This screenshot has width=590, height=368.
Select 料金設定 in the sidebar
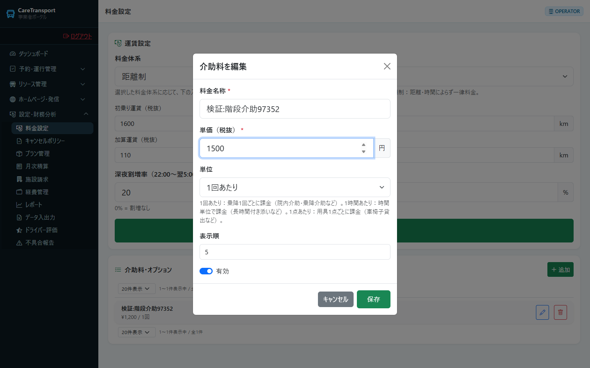pyautogui.click(x=52, y=128)
